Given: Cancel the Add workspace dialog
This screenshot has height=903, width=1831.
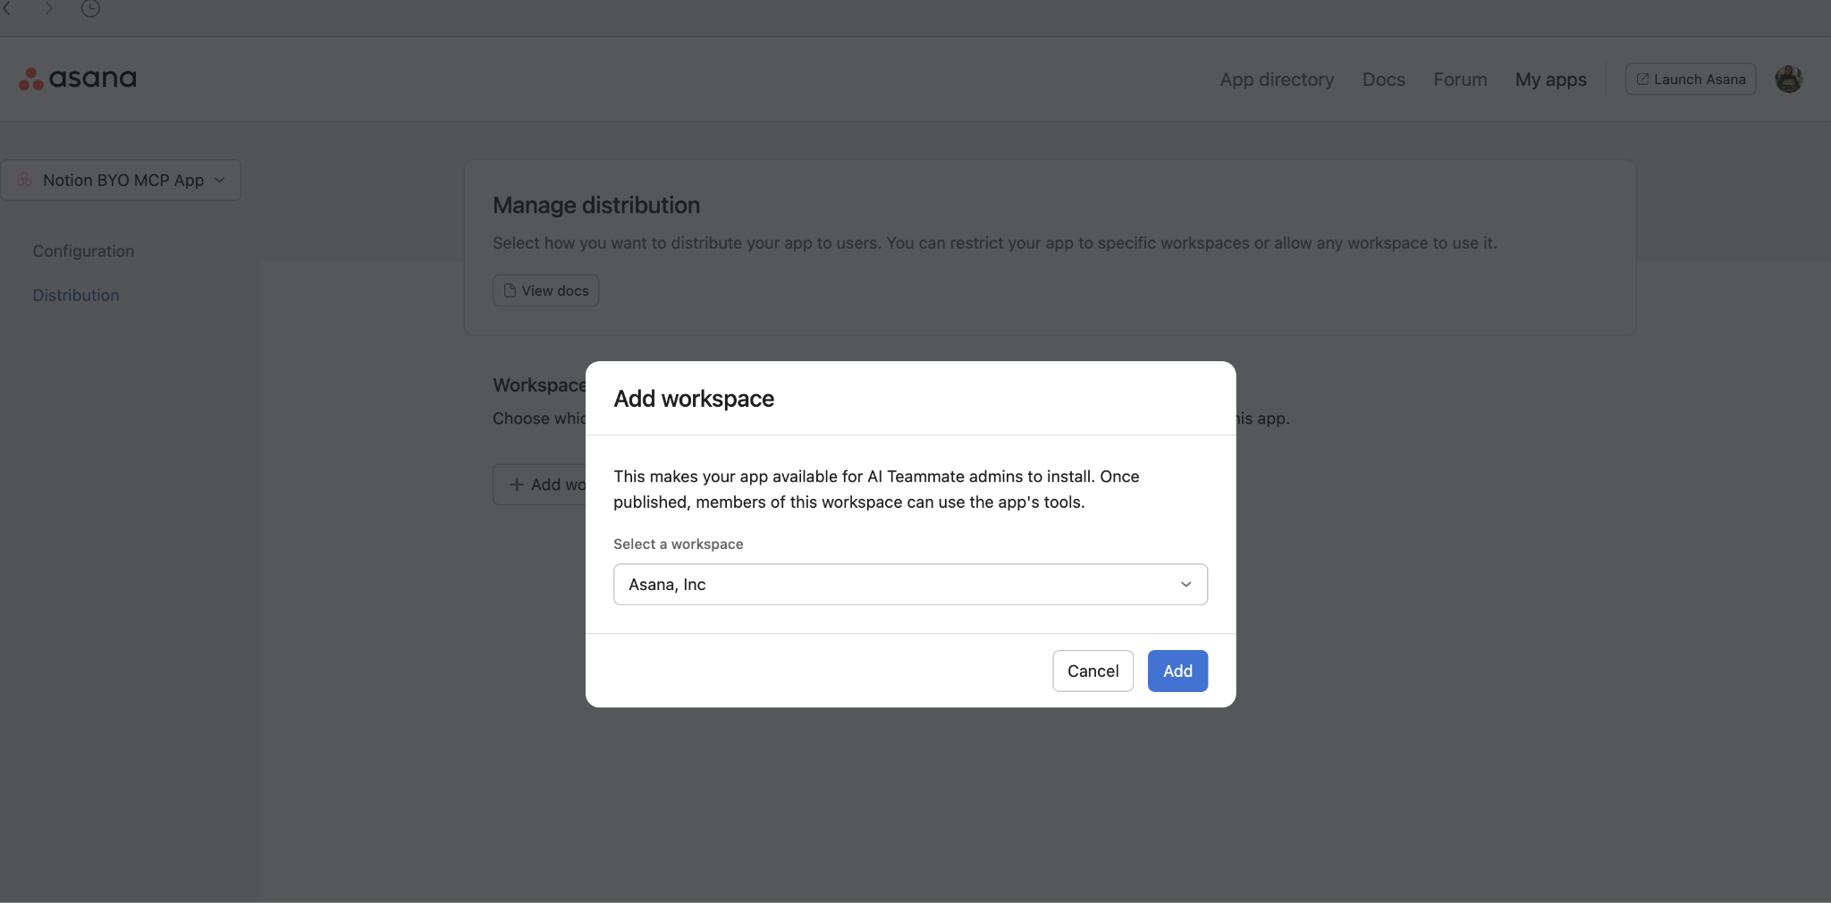Looking at the screenshot, I should pos(1093,671).
